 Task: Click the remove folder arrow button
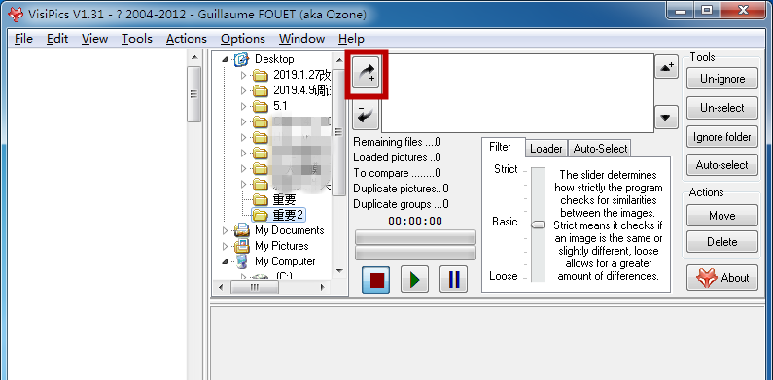click(366, 115)
